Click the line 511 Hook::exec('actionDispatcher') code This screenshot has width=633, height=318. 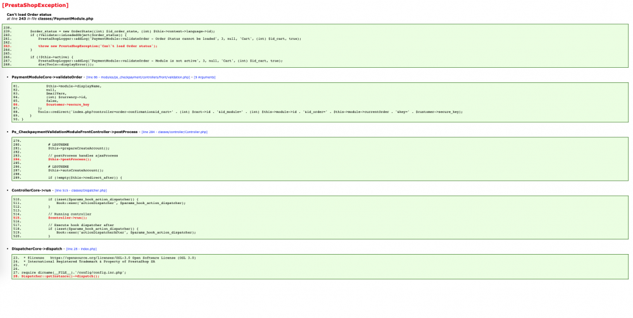tap(121, 203)
